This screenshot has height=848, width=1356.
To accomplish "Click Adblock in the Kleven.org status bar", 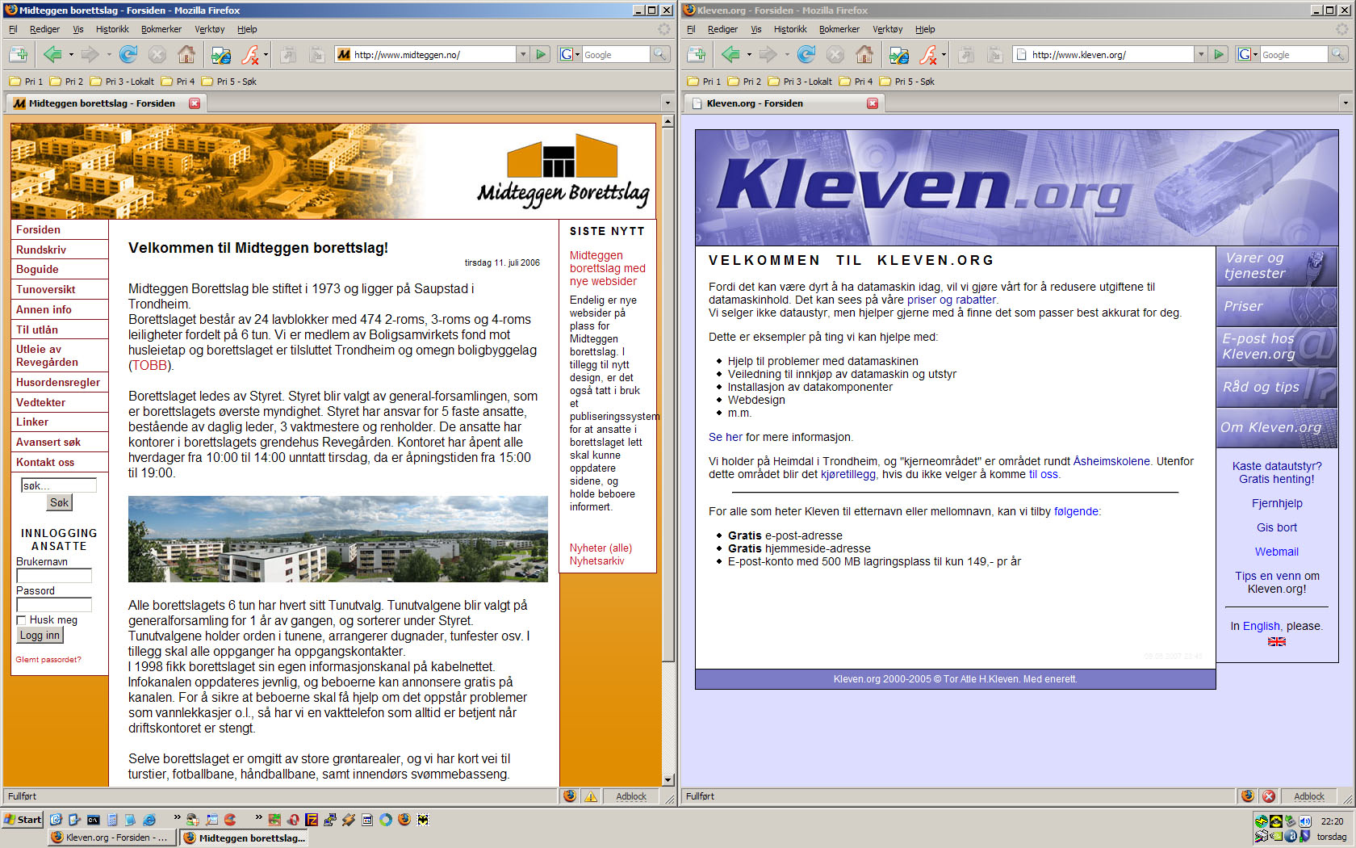I will point(1308,796).
